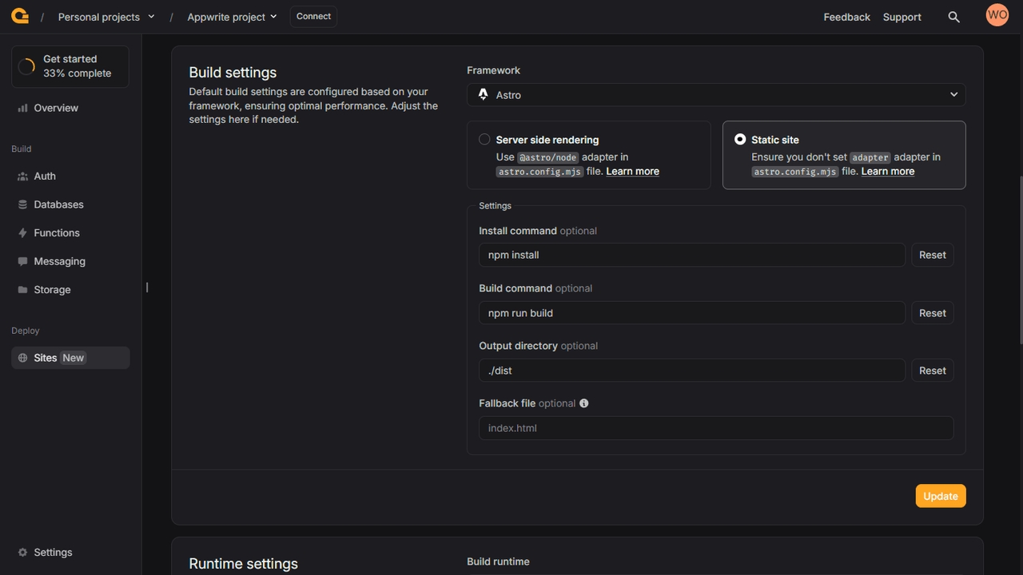Click the Fallback file info icon
Screen dimensions: 1023x575
tap(584, 403)
